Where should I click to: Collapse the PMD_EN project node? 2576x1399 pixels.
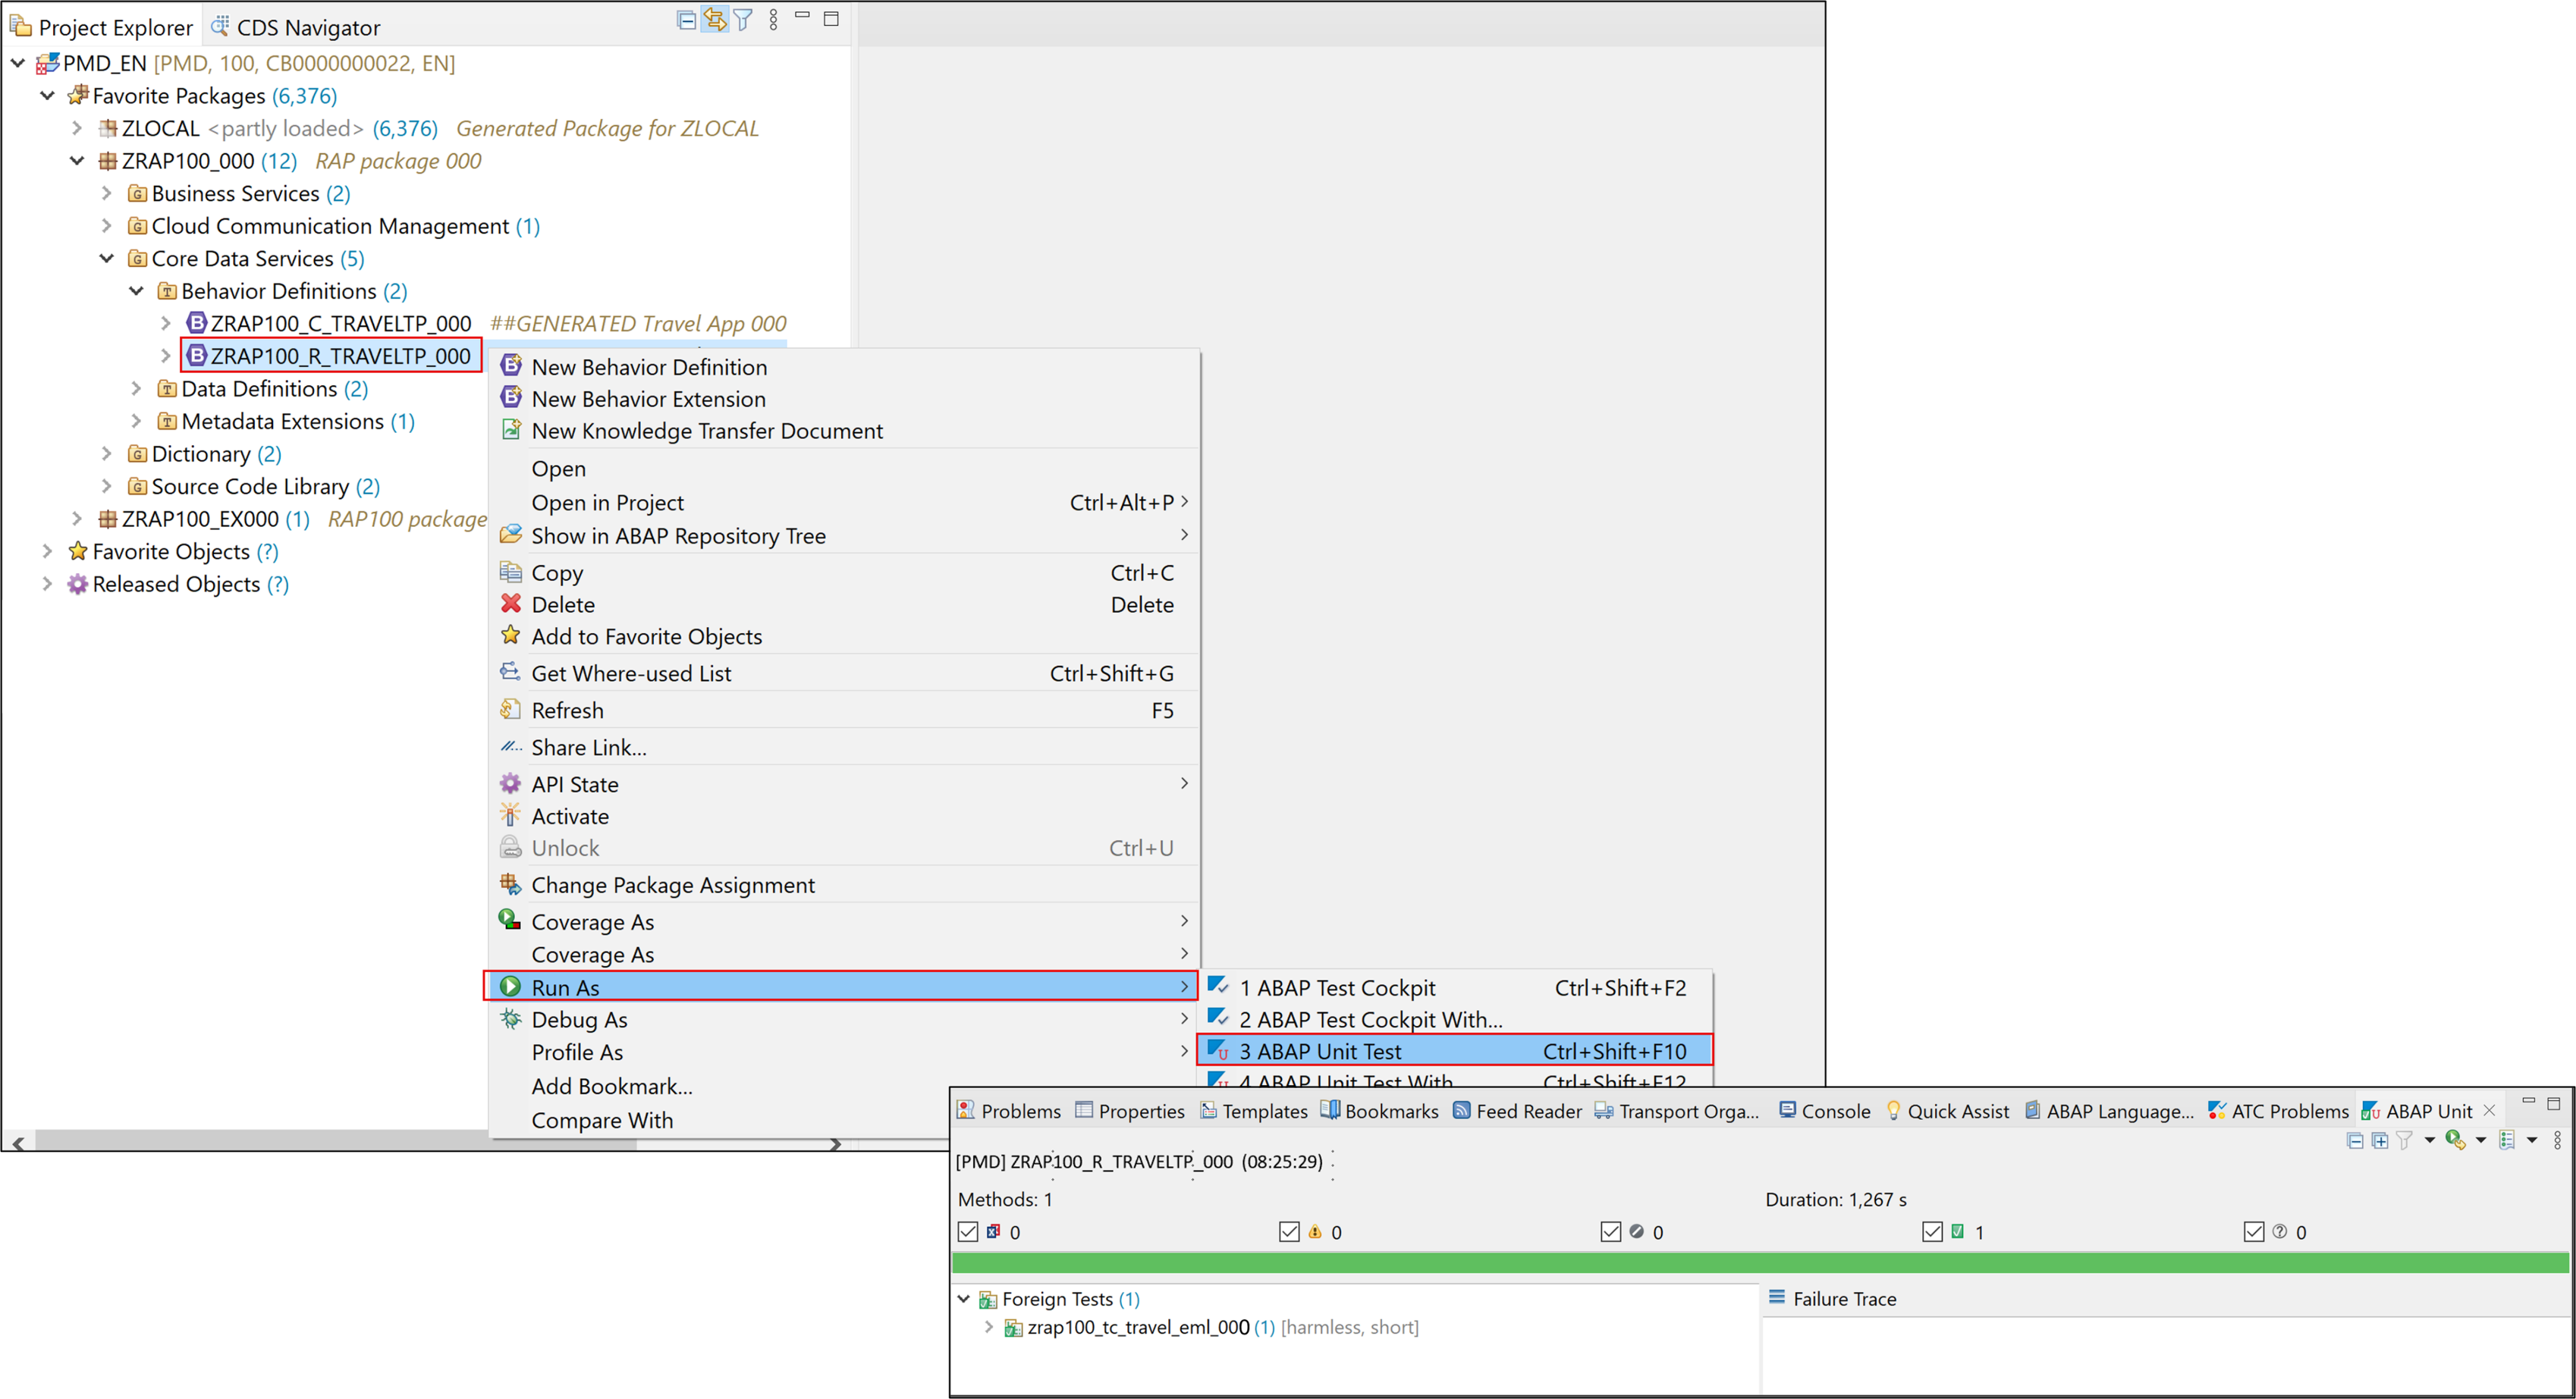tap(18, 63)
